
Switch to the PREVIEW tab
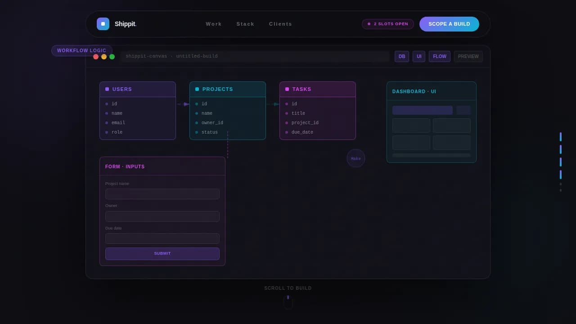coord(468,56)
